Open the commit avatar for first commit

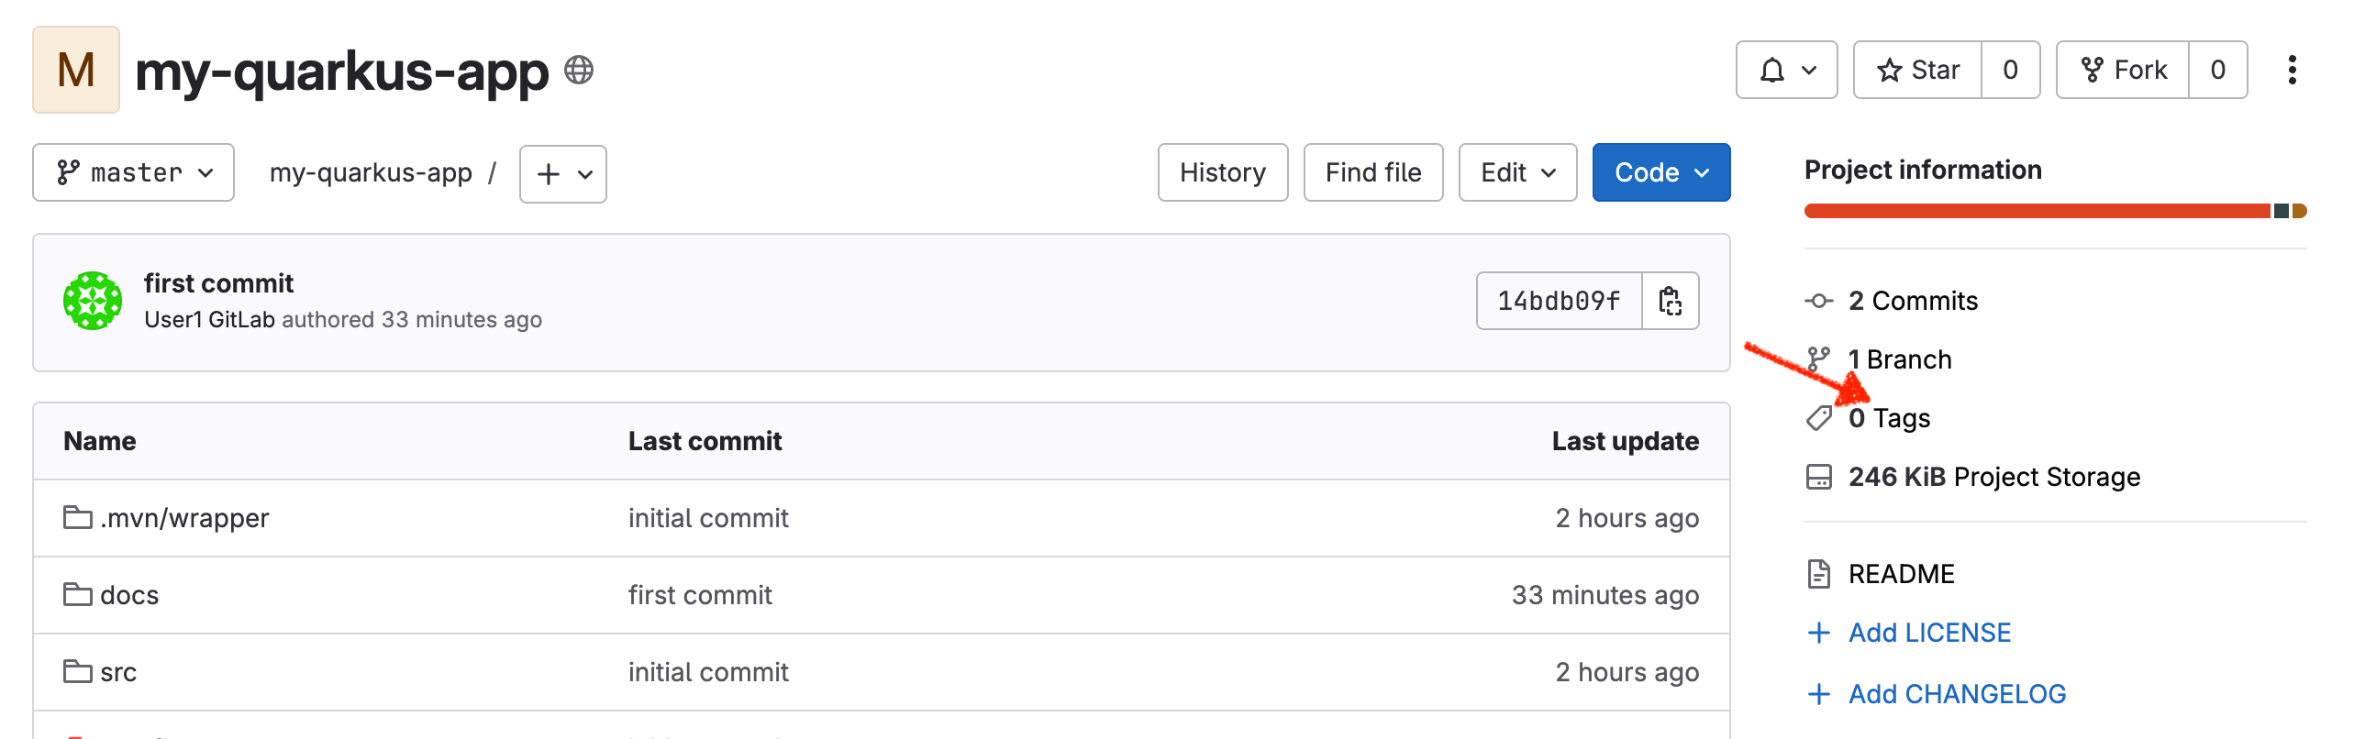pos(92,300)
